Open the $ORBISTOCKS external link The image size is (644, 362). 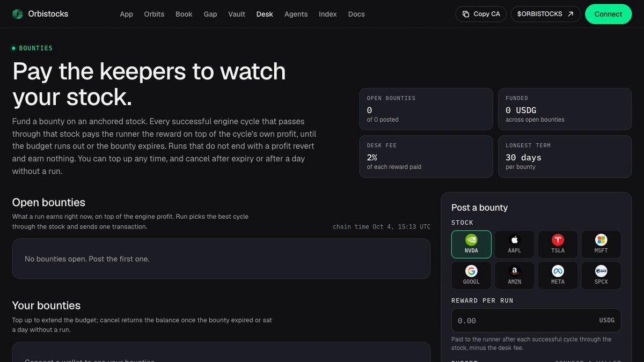545,14
